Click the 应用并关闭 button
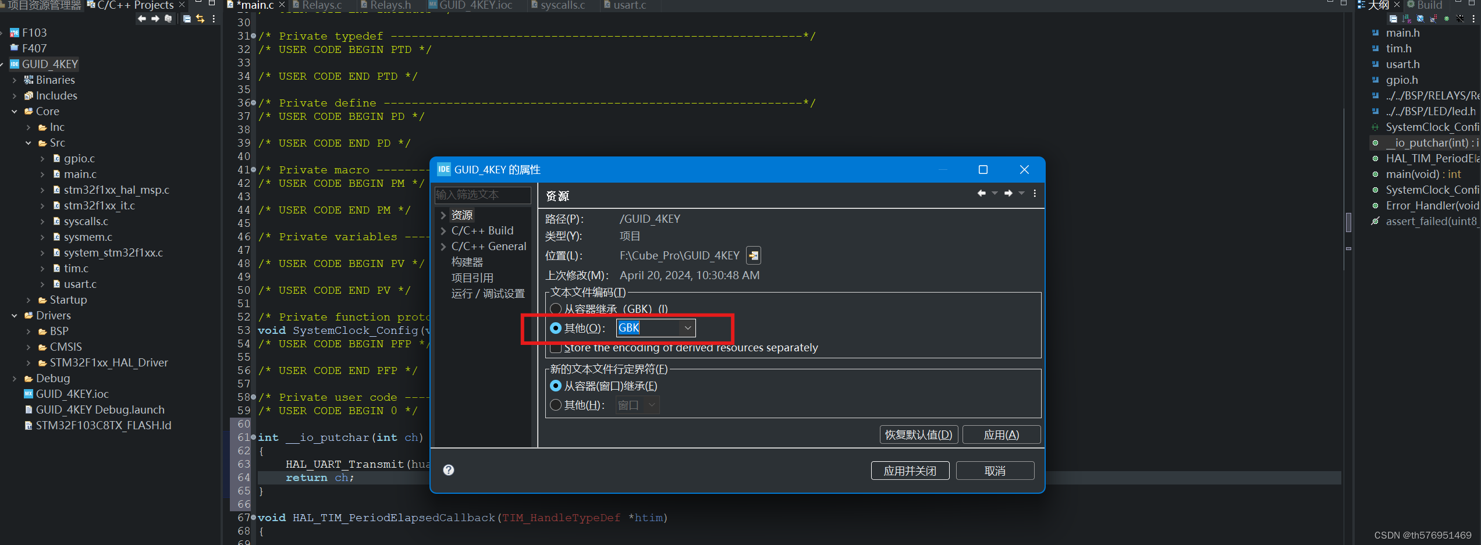This screenshot has width=1481, height=545. [910, 470]
